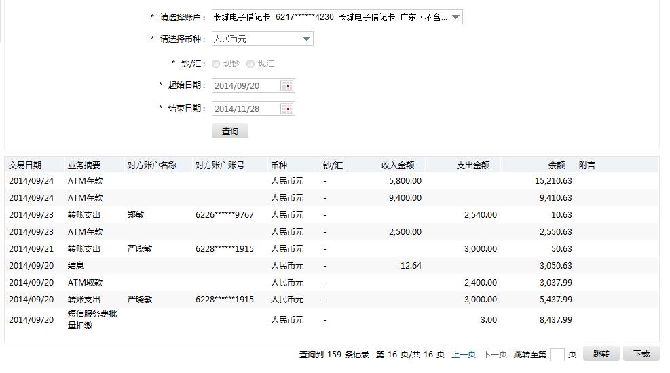Select the expense amount 2,540.00
Viewport: 670px width, 373px height.
(x=481, y=215)
